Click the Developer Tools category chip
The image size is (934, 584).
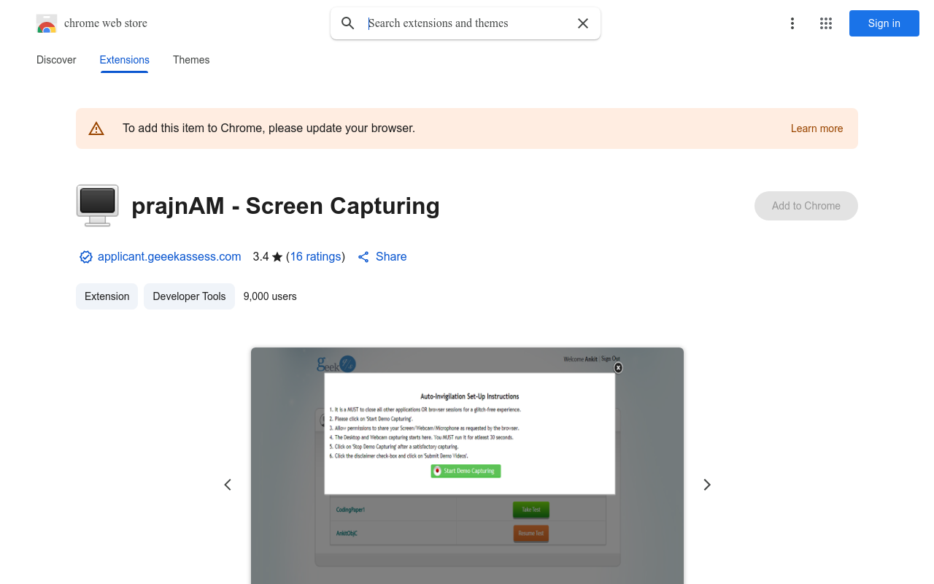[x=189, y=296]
